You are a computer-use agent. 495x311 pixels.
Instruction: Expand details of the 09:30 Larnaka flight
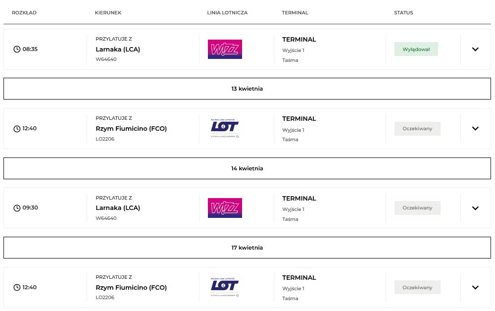(x=475, y=208)
